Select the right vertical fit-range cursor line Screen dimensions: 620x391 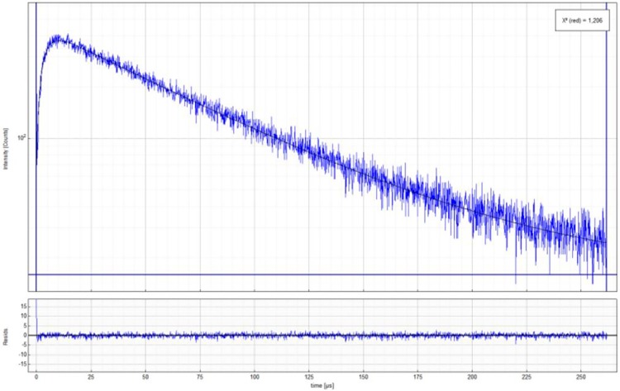click(606, 165)
